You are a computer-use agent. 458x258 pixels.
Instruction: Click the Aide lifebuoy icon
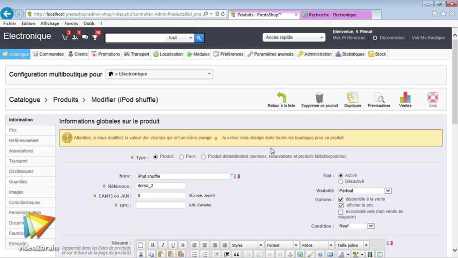point(433,97)
